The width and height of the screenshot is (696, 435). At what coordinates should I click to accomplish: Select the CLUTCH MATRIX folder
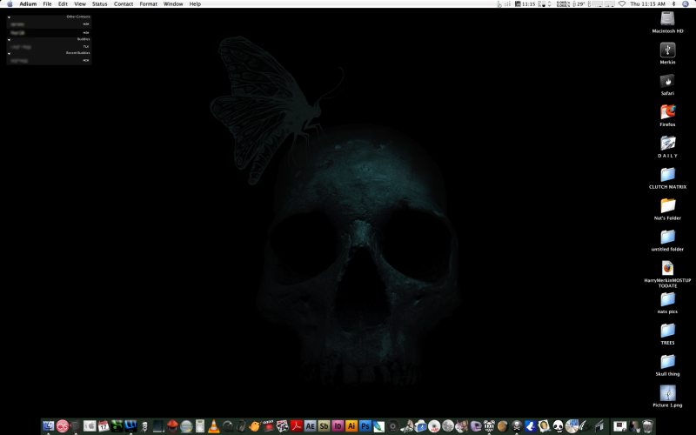pyautogui.click(x=667, y=175)
